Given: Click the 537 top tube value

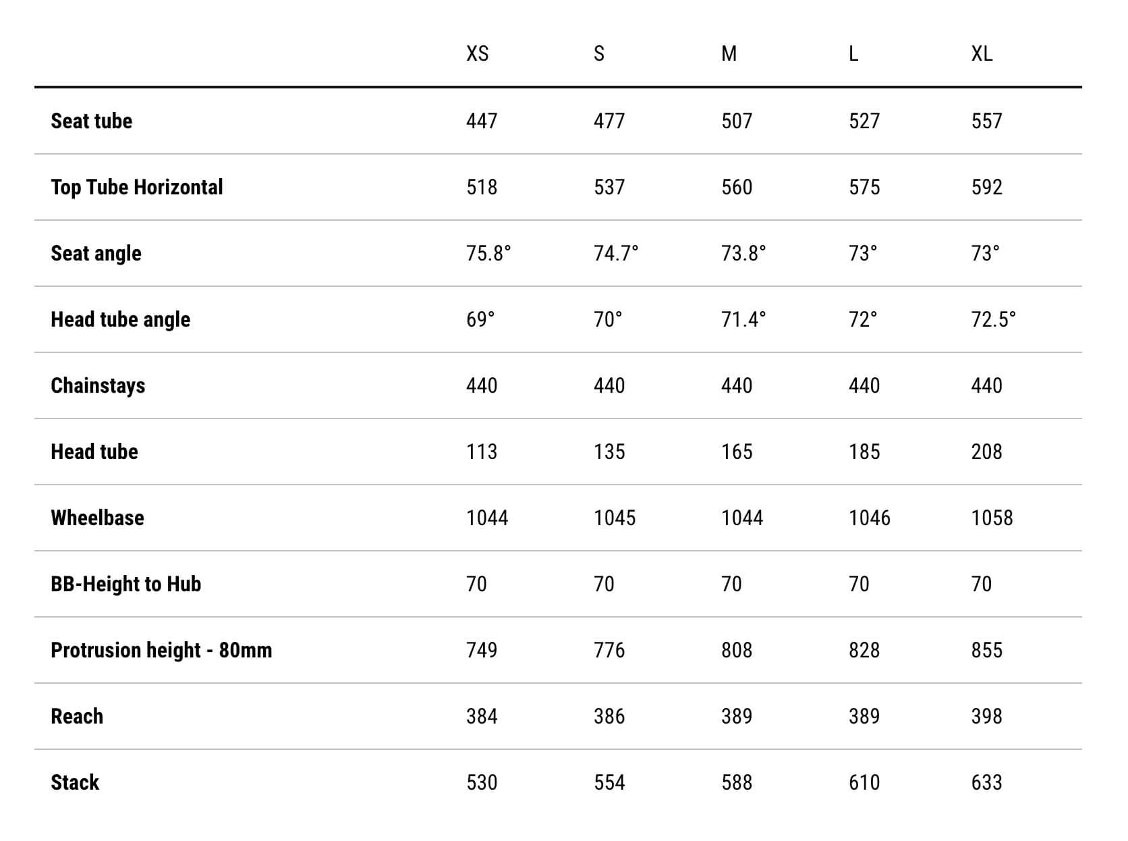Looking at the screenshot, I should coord(609,187).
